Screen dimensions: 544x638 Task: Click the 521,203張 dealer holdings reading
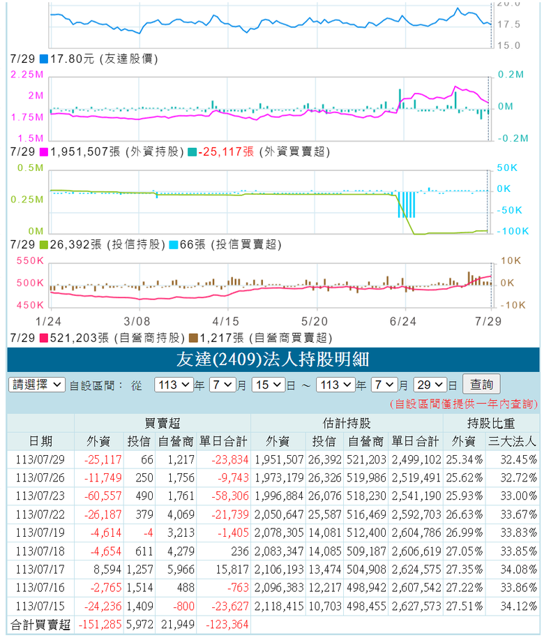pos(80,338)
